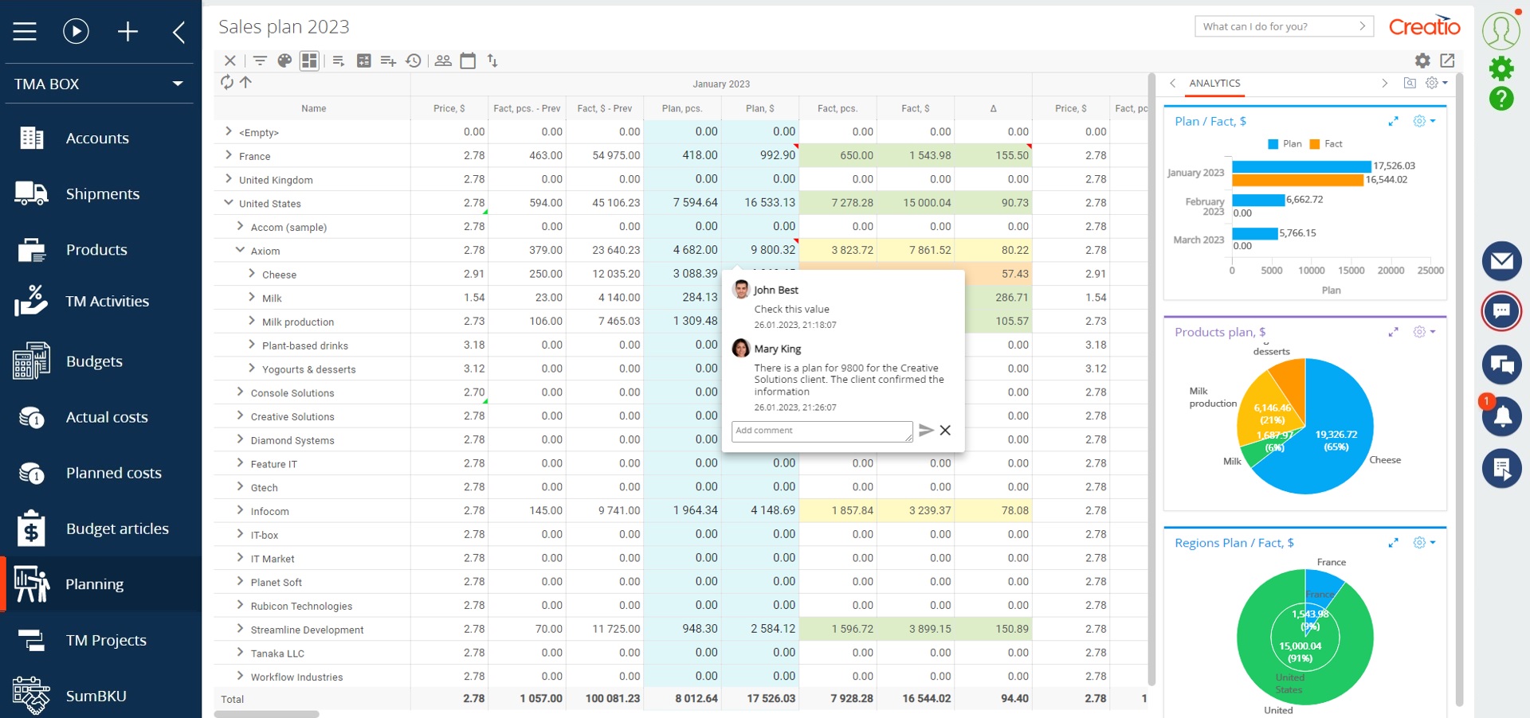Toggle the layout view icon in the toolbar
The width and height of the screenshot is (1530, 718).
point(309,60)
